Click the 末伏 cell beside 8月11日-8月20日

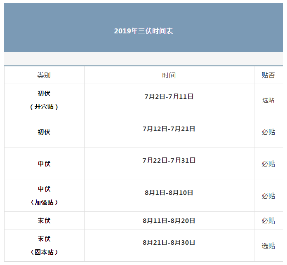pos(44,221)
